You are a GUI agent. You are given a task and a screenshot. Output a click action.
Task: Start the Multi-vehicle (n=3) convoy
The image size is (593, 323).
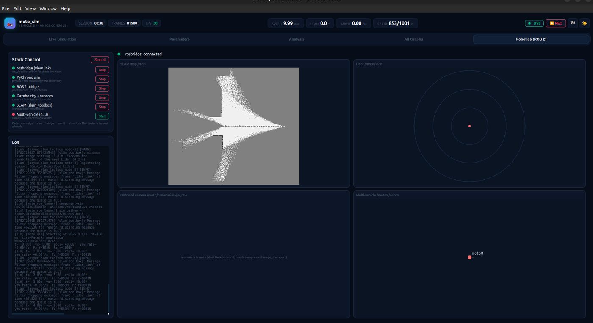point(102,116)
